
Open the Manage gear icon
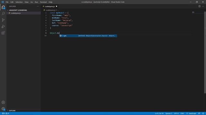[3, 109]
